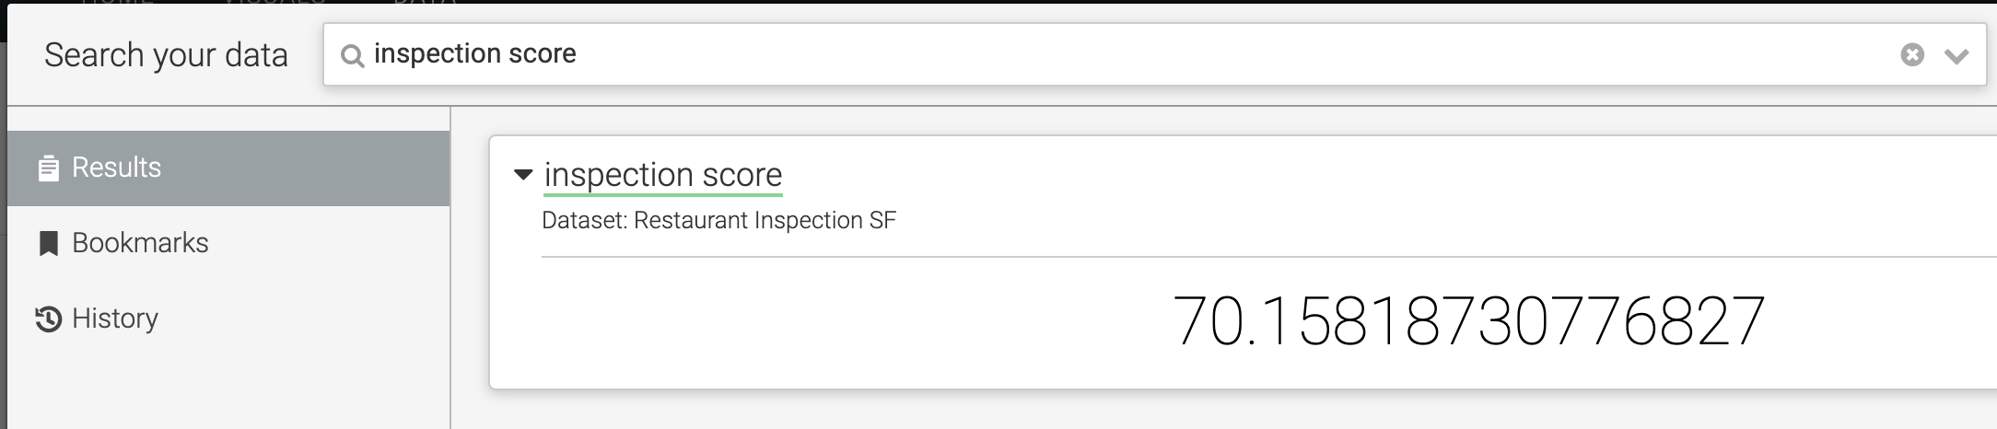Open the underlined "inspection score" result title
Viewport: 1997px width, 429px height.
click(662, 175)
